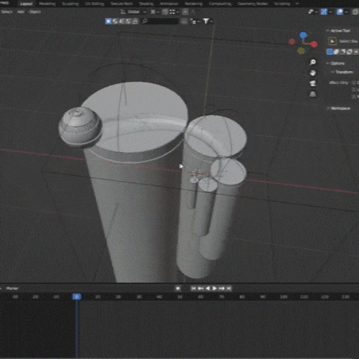Click the blue Z axis gizmo ball

(303, 35)
